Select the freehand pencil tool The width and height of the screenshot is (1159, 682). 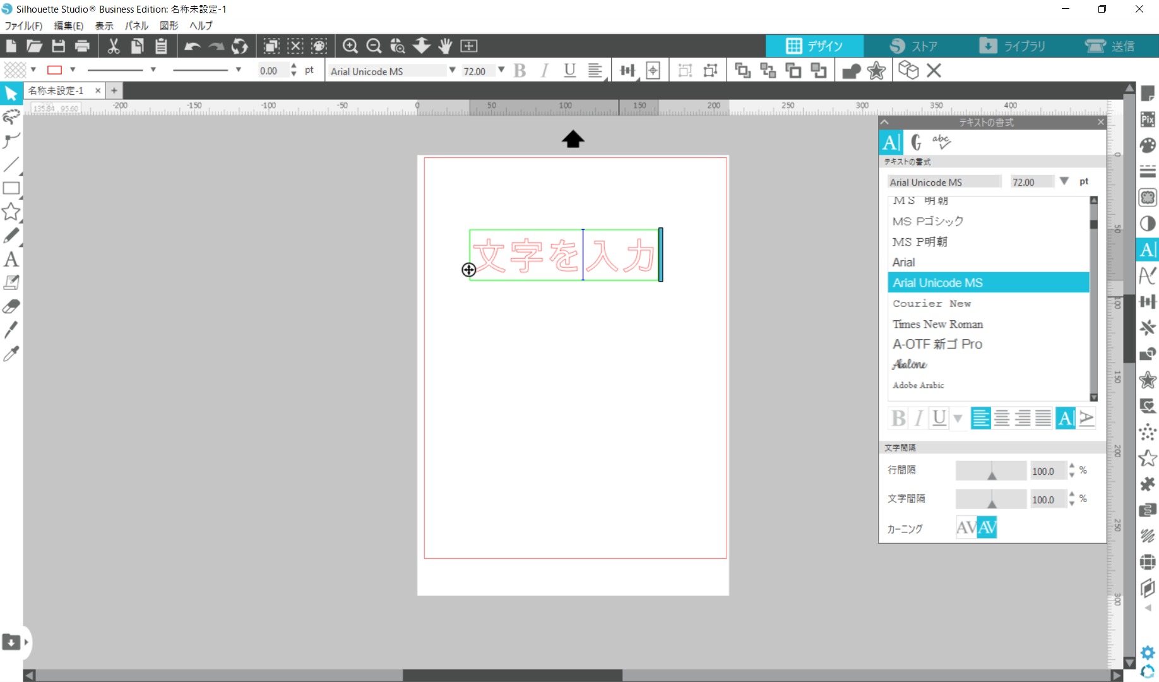point(11,236)
